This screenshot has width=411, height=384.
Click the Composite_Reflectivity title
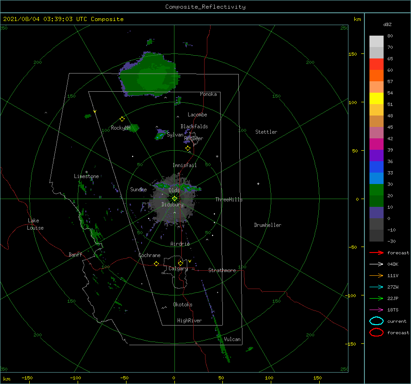(x=205, y=7)
